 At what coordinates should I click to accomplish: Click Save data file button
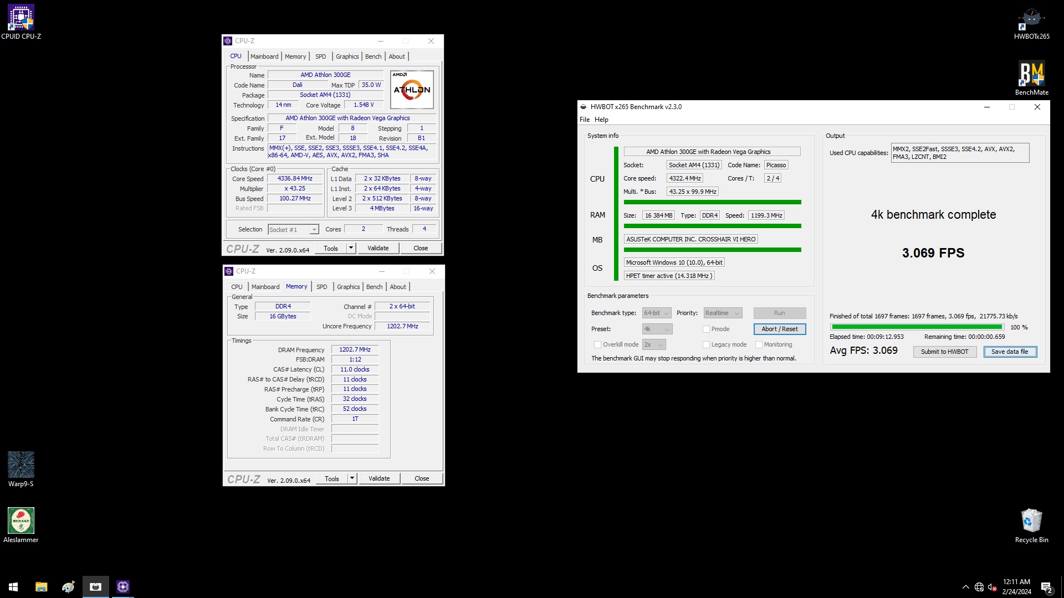(x=1010, y=352)
